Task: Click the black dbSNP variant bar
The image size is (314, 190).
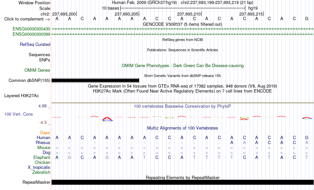Action: pyautogui.click(x=95, y=81)
